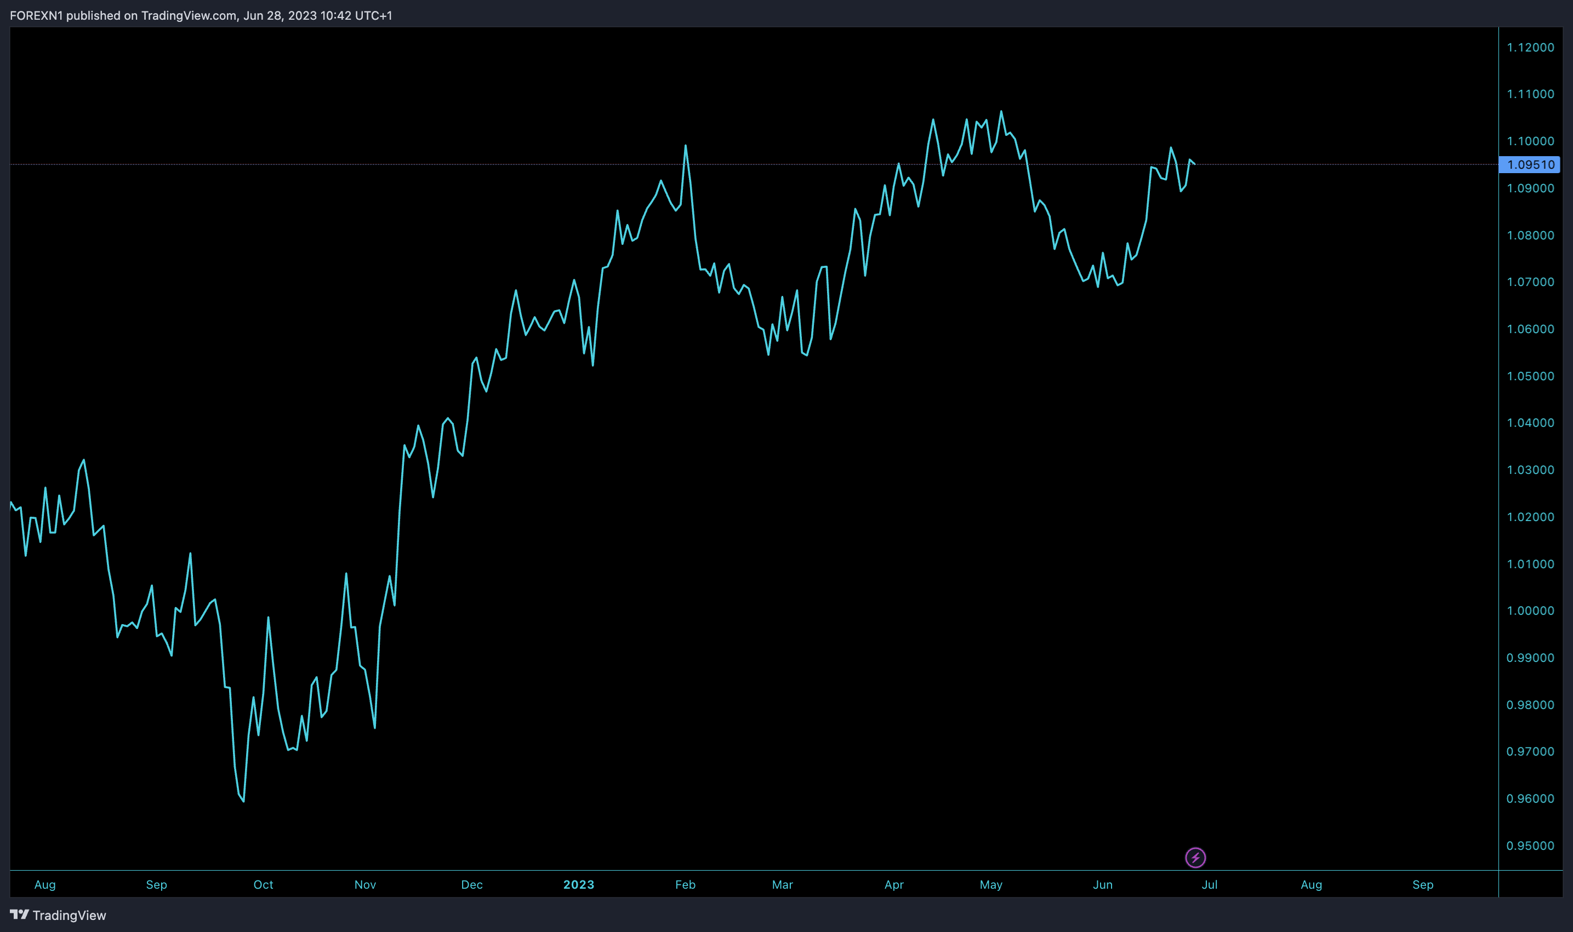The width and height of the screenshot is (1573, 932).
Task: Click the publication header text by FOREXN1
Action: (201, 15)
